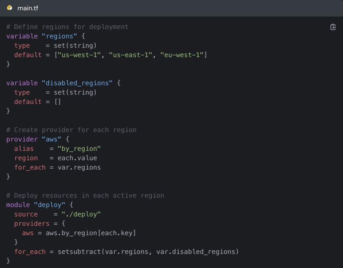Click the var.regions value in the provider block
The width and height of the screenshot is (343, 268).
(79, 167)
